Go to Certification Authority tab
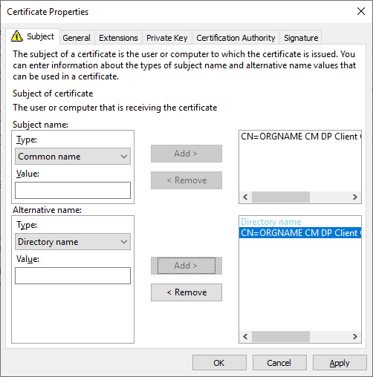Image resolution: width=373 pixels, height=377 pixels. (236, 38)
